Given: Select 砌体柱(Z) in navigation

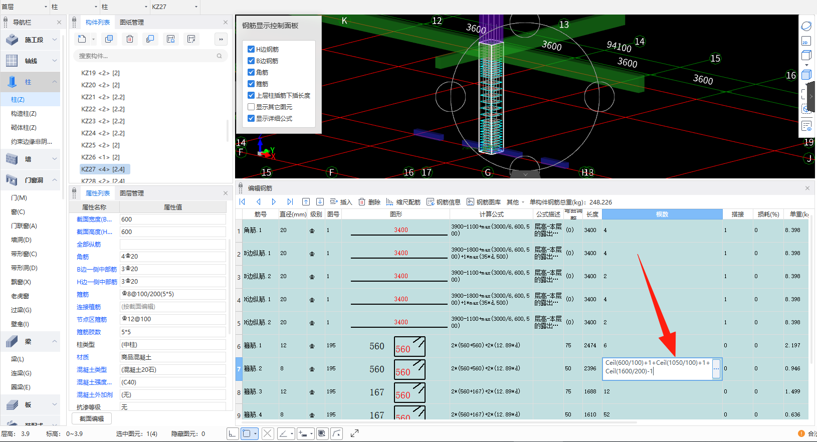Looking at the screenshot, I should [x=24, y=128].
